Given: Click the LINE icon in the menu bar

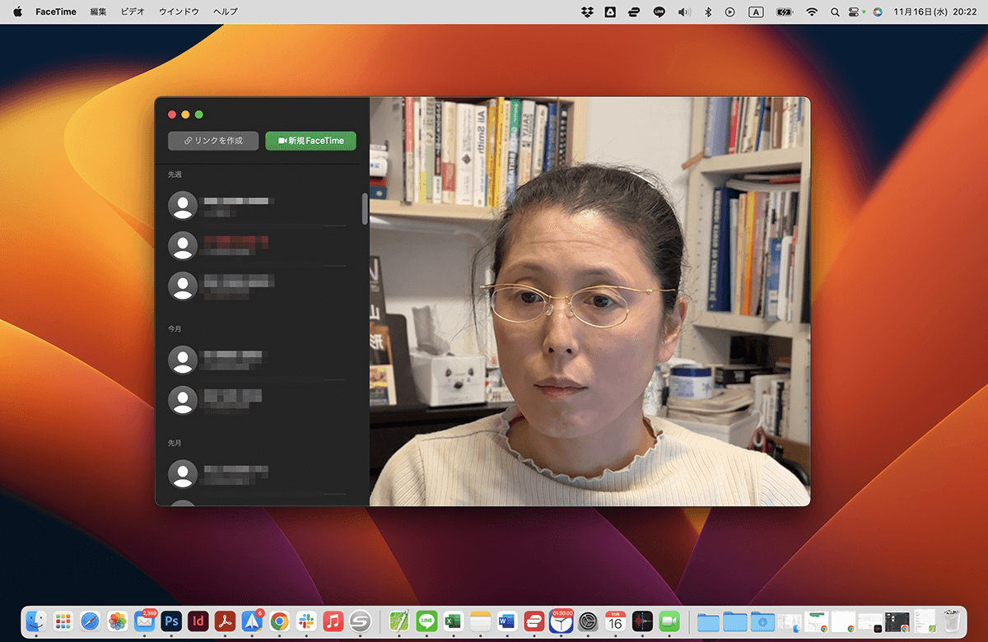Looking at the screenshot, I should click(x=659, y=12).
